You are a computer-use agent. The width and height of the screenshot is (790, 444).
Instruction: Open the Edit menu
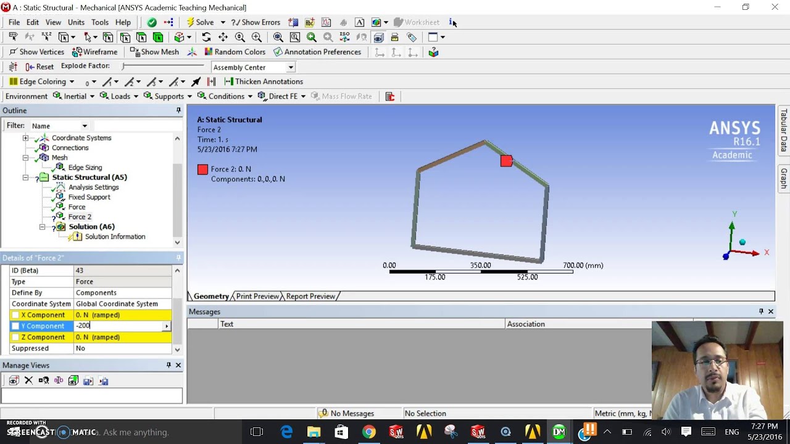33,22
